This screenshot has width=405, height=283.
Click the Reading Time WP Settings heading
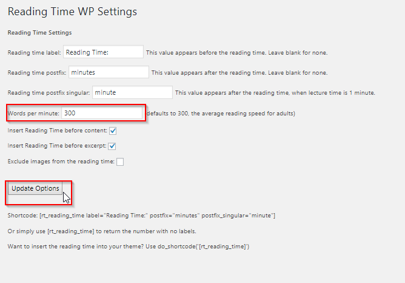(x=72, y=12)
